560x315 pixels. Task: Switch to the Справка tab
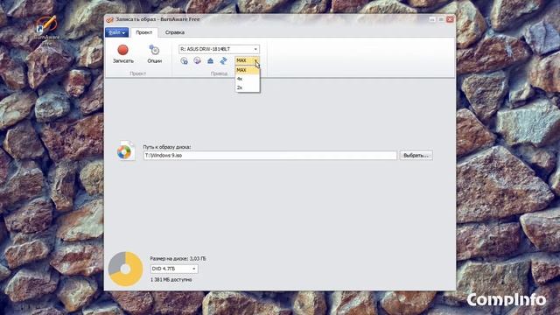click(x=175, y=32)
